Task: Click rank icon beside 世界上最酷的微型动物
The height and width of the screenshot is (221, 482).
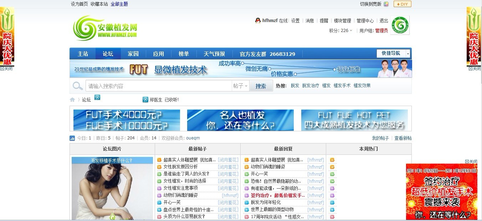Action: click(246, 210)
